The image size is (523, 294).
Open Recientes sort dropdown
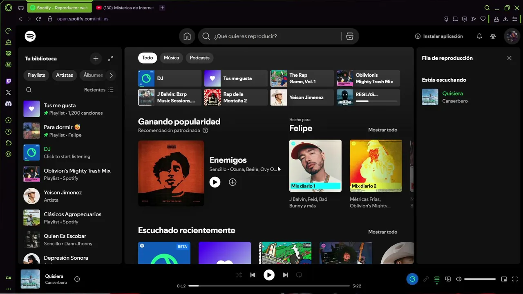pyautogui.click(x=99, y=90)
